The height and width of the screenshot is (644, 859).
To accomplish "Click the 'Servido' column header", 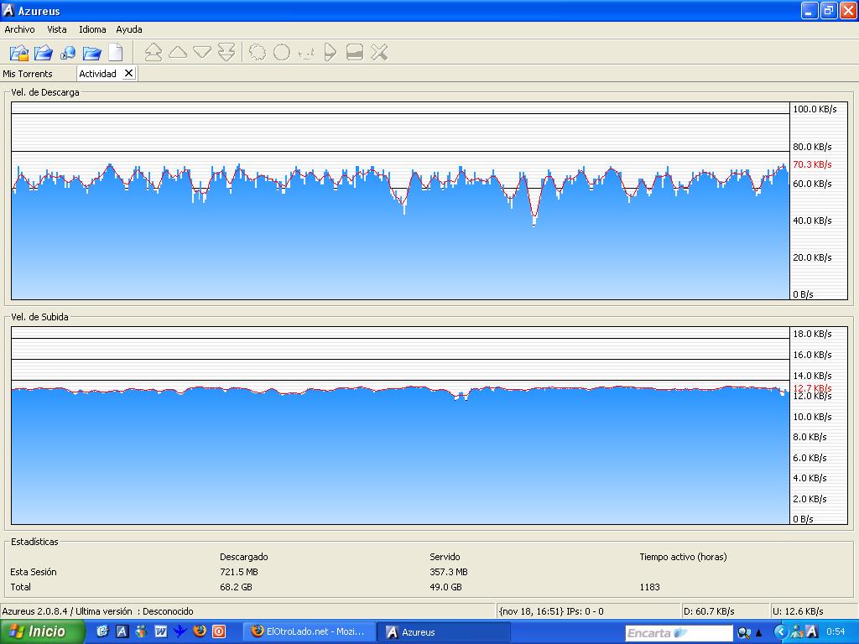I will (x=445, y=557).
